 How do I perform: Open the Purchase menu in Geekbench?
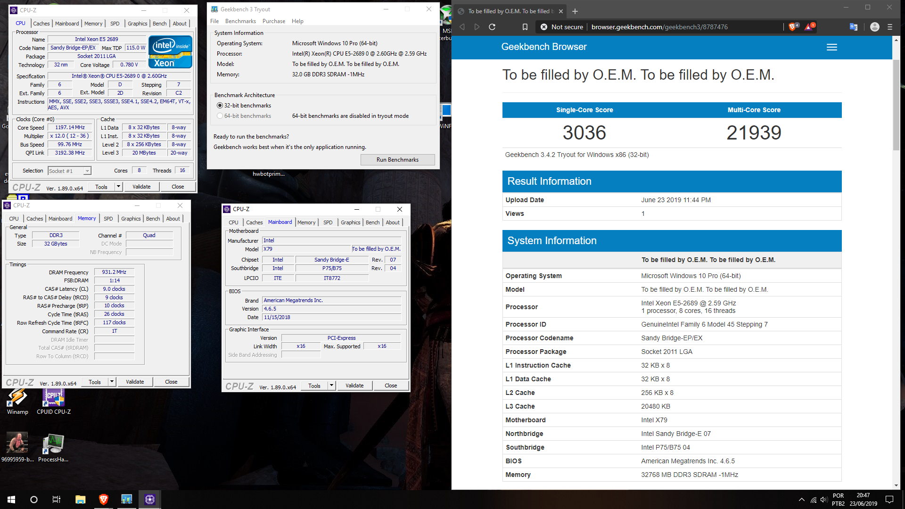274,21
